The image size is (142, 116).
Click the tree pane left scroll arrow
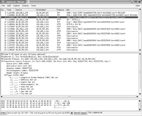[2, 97]
